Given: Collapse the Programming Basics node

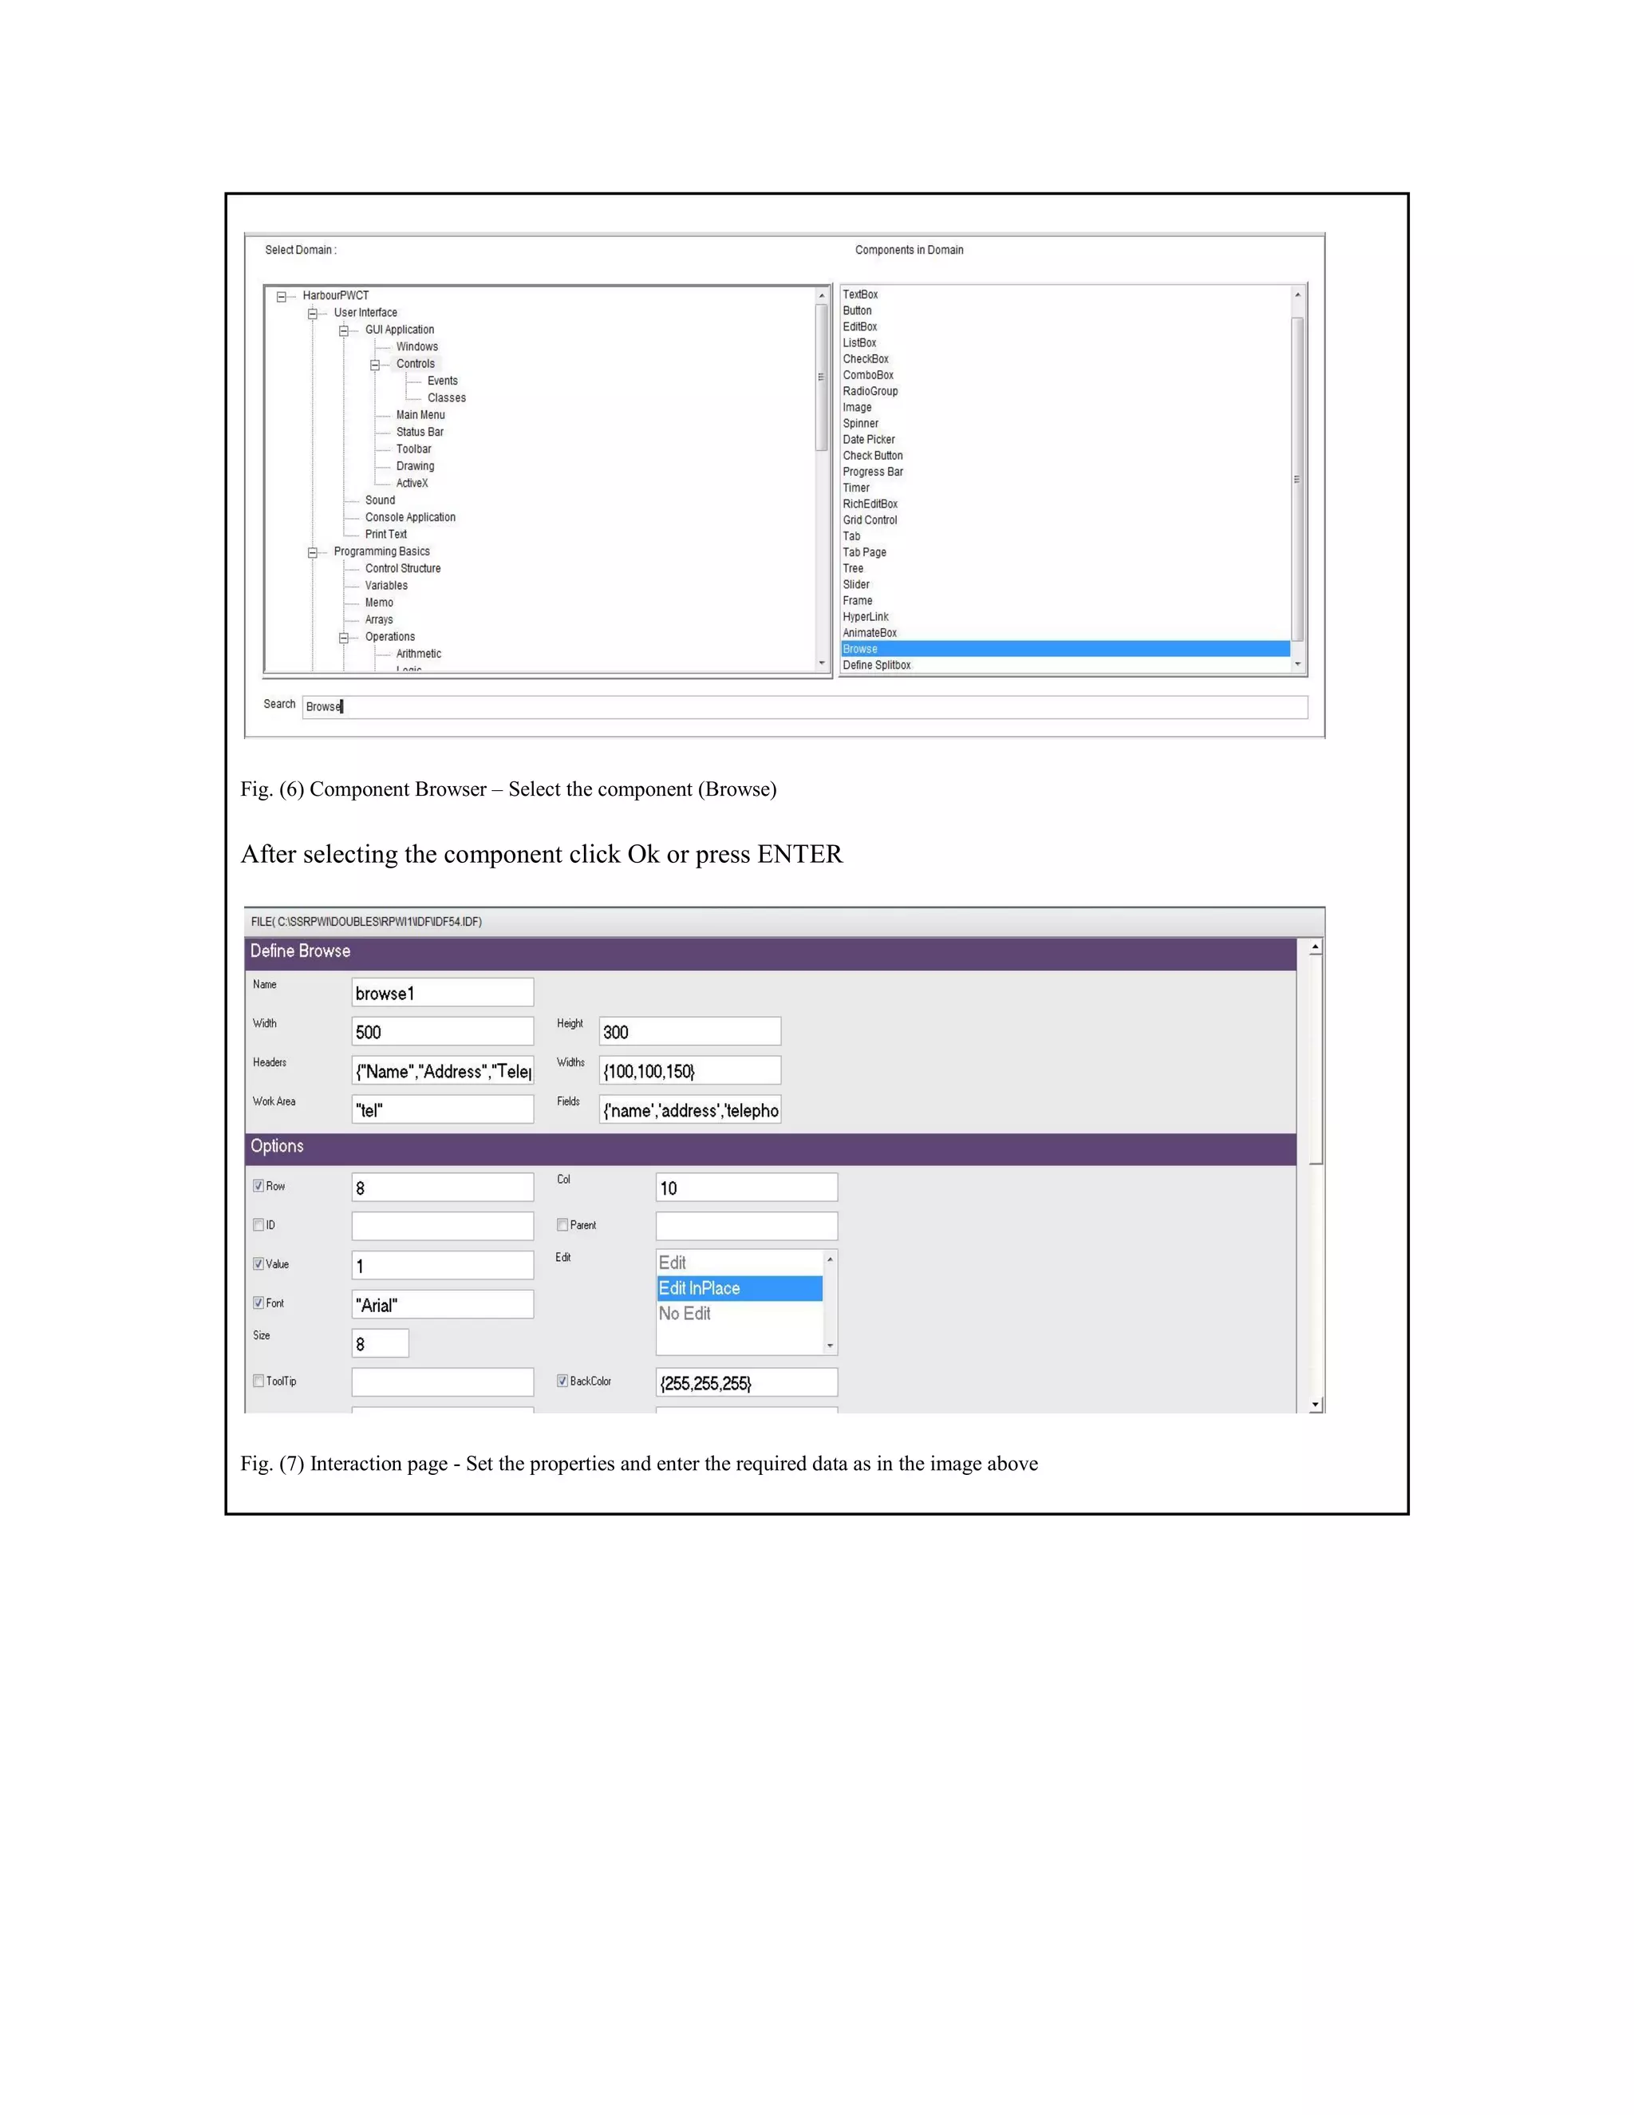Looking at the screenshot, I should coord(313,553).
